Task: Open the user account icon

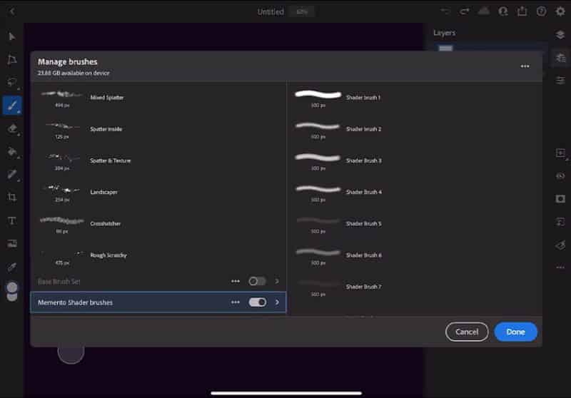Action: [503, 11]
